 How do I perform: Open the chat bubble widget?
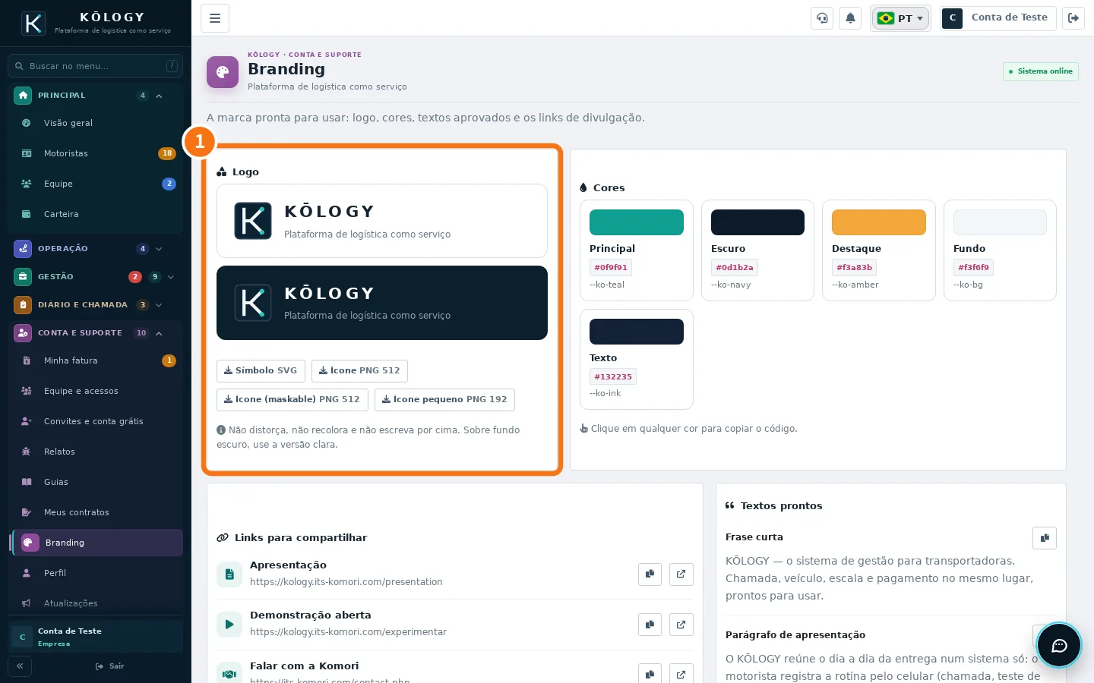[x=1059, y=646]
